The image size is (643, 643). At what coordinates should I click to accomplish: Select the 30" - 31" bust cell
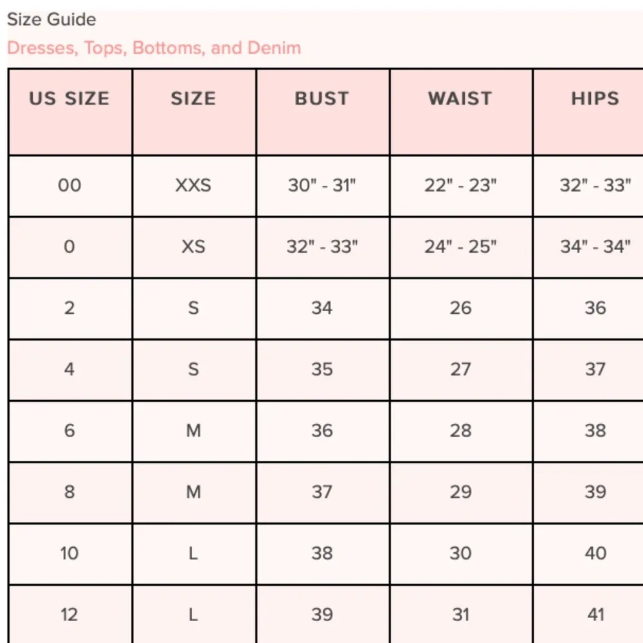click(321, 186)
